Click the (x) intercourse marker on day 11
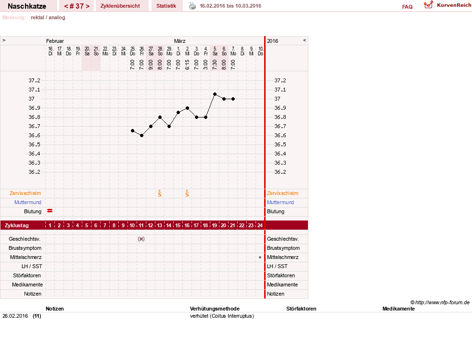Viewport: 472px width, 337px height. (x=141, y=239)
